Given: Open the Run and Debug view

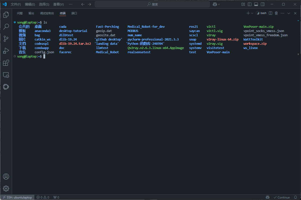Looking at the screenshot, I should [6, 51].
